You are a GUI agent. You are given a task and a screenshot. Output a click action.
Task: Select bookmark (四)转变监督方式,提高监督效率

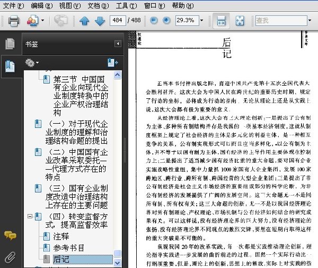pyautogui.click(x=77, y=220)
